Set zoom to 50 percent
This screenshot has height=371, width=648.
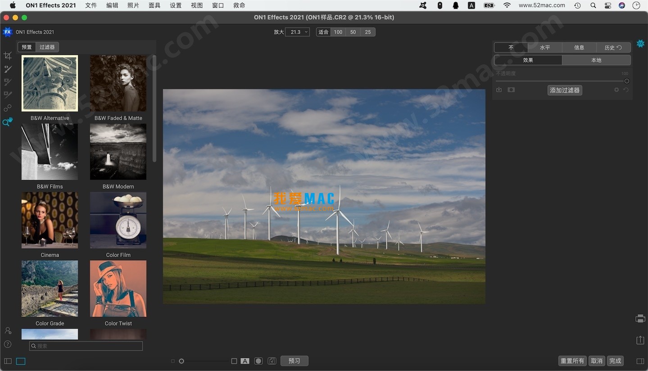(x=353, y=32)
